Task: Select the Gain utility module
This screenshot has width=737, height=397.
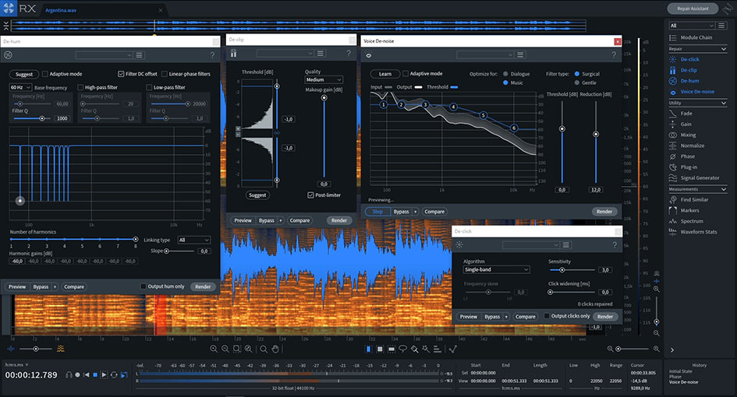Action: point(686,125)
